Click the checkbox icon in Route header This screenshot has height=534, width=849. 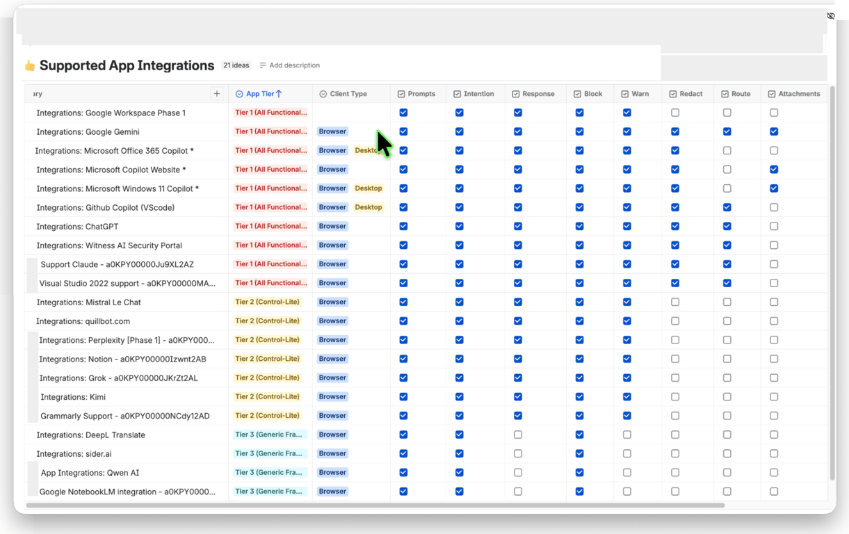click(x=725, y=94)
